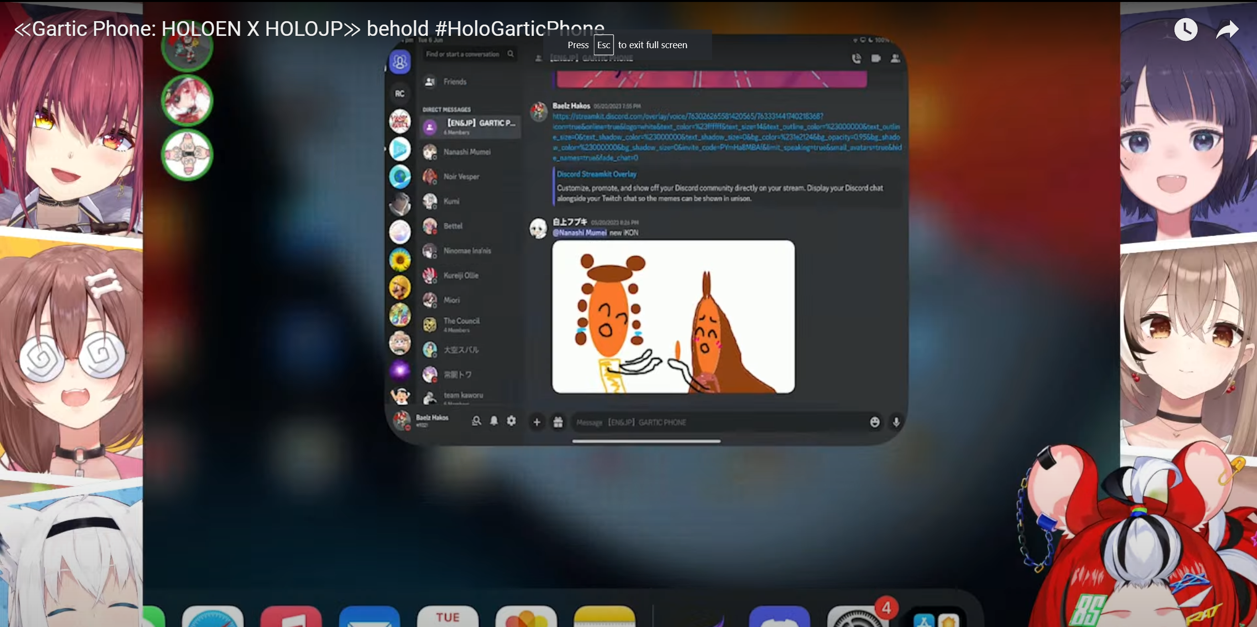The height and width of the screenshot is (627, 1257).
Task: Open Nanashi Mumei direct message
Action: [471, 152]
